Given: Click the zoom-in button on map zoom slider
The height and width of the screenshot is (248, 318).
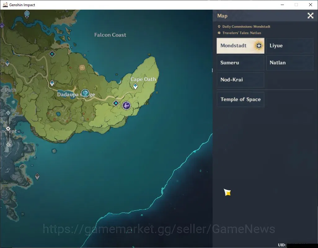Looking at the screenshot, I should tap(8, 113).
